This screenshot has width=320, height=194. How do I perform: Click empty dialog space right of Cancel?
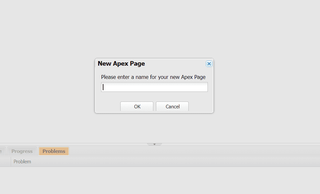[200, 106]
